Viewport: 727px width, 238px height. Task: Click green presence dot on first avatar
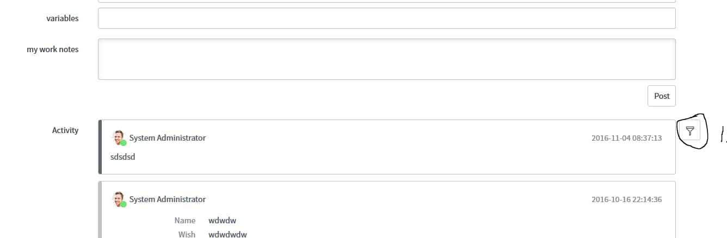point(124,143)
